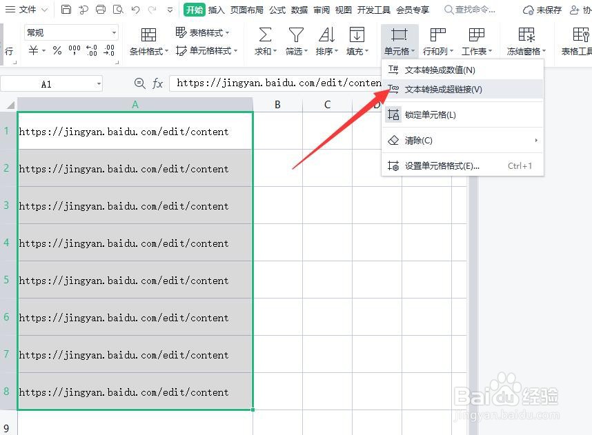Click the Name Box showing A1

coord(46,83)
